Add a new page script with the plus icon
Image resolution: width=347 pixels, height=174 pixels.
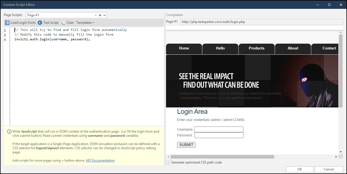[x=100, y=15]
